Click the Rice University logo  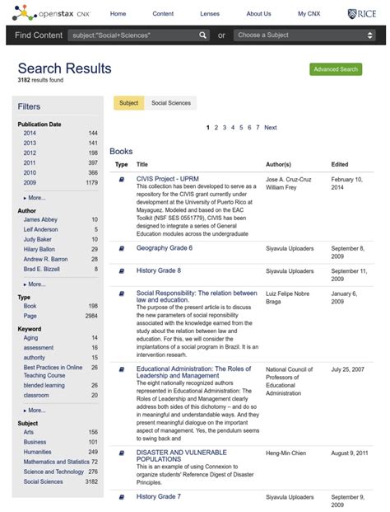[x=362, y=14]
